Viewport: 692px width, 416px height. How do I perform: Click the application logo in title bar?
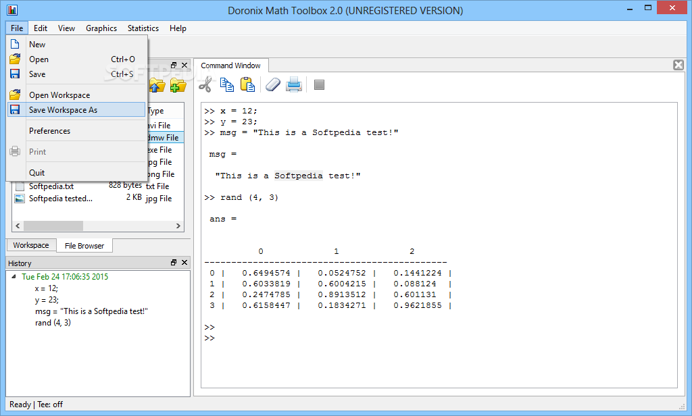(x=12, y=9)
